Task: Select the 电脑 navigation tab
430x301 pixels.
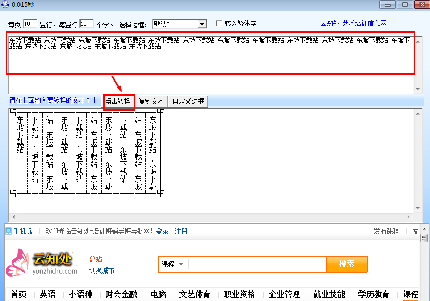Action: 158,294
